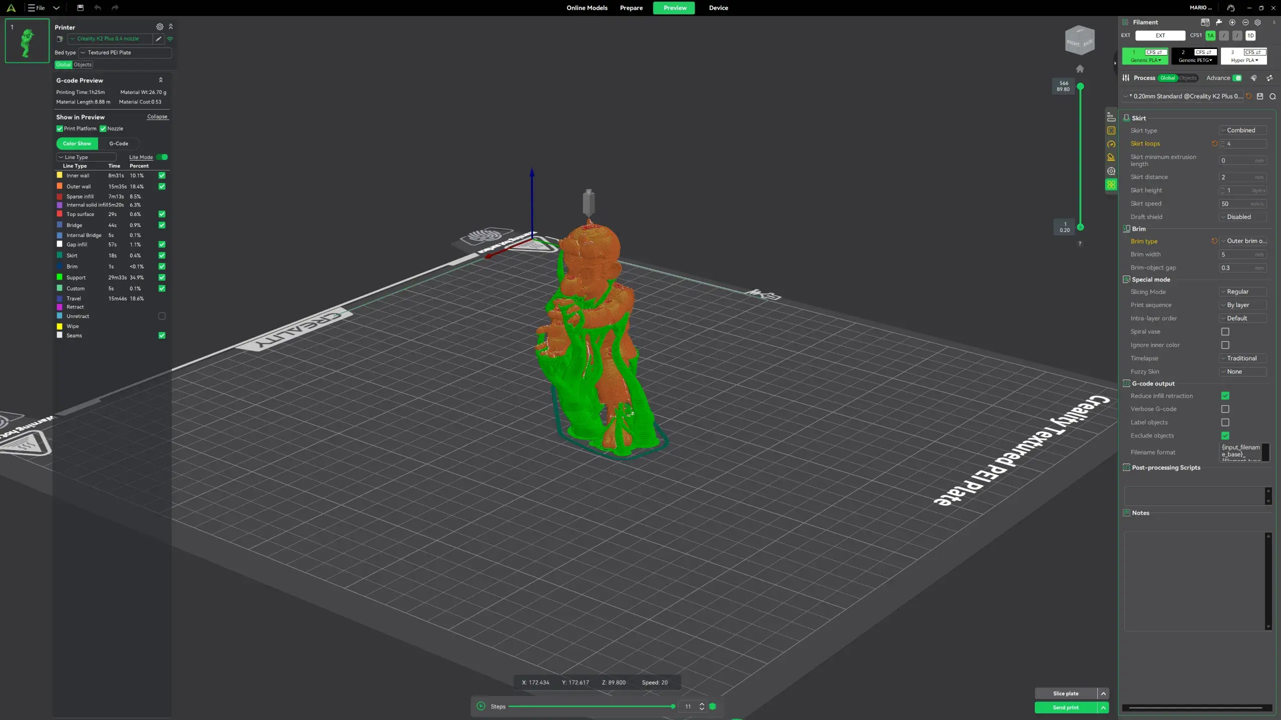Click the filament flushing volumes faucet icon
The width and height of the screenshot is (1281, 720).
1219,22
